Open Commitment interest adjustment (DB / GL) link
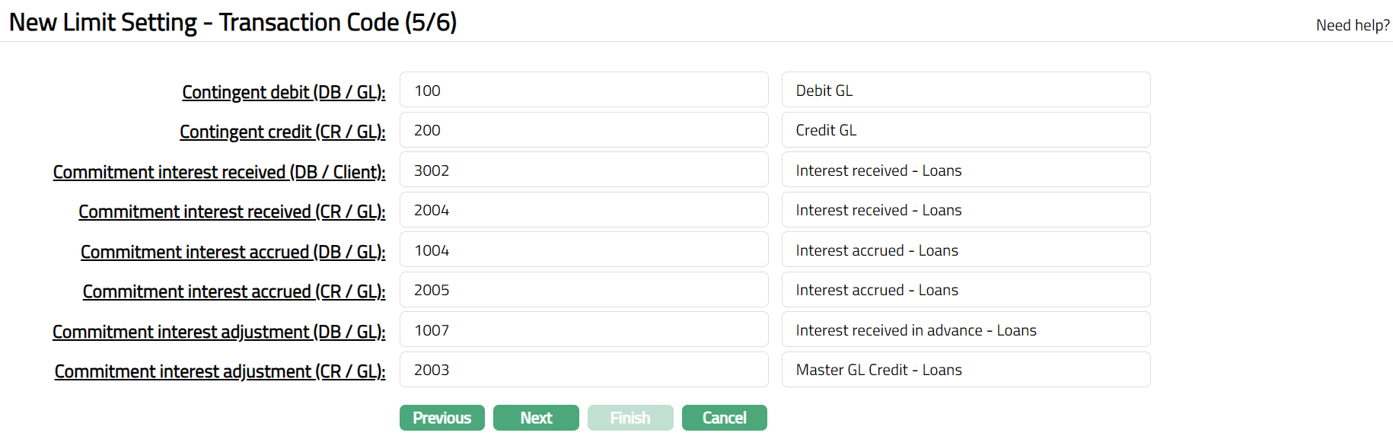Image resolution: width=1393 pixels, height=439 pixels. coord(218,332)
